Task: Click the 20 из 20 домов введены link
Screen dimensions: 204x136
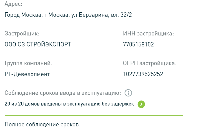Action: pos(69,104)
